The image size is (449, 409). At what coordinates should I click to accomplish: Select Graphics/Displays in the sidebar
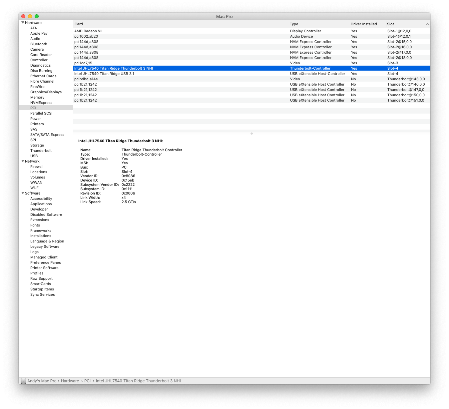pyautogui.click(x=46, y=92)
